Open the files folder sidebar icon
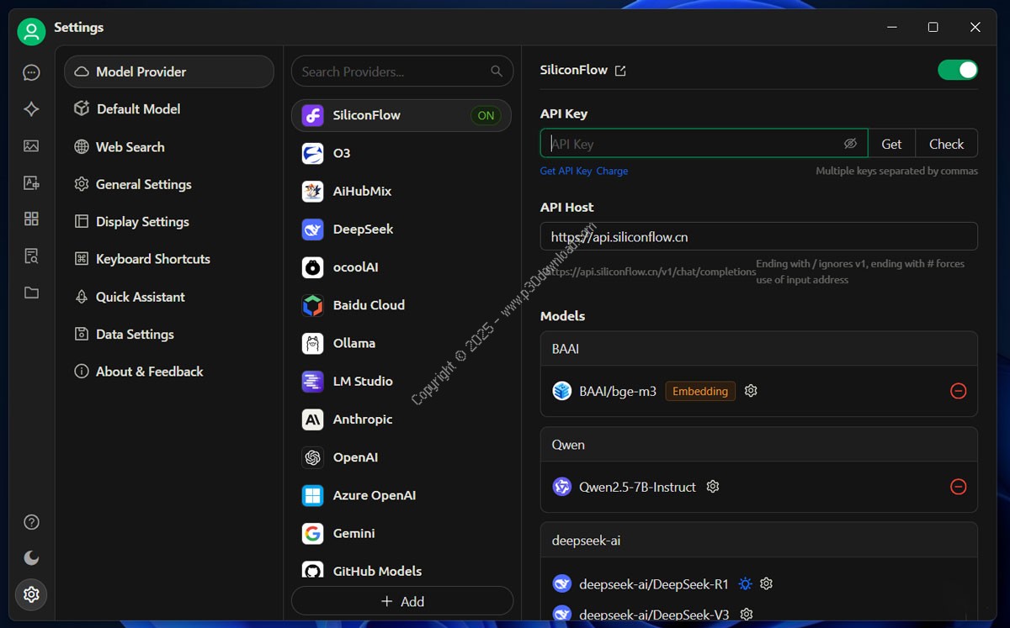Image resolution: width=1010 pixels, height=628 pixels. [31, 293]
